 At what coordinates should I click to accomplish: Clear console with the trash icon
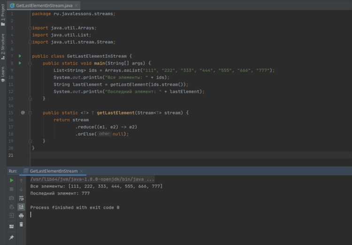(x=21, y=224)
